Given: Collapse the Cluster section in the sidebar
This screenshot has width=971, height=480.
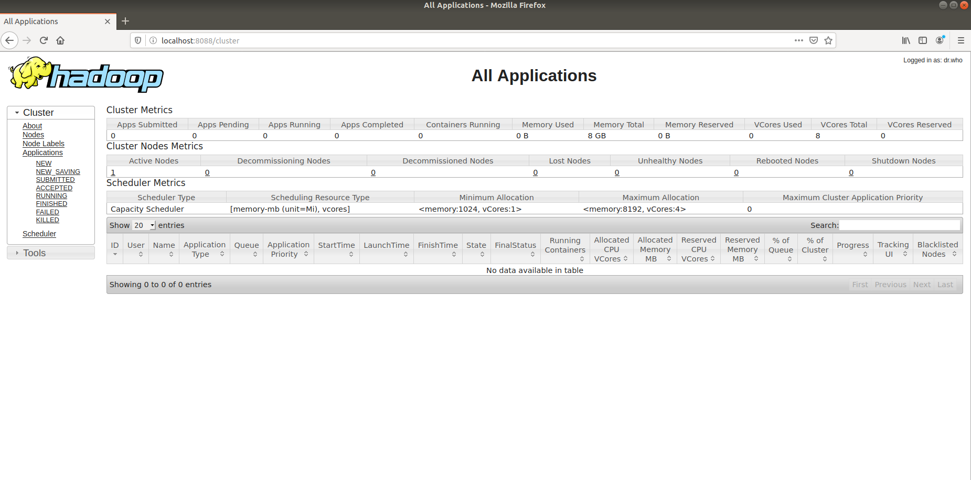Looking at the screenshot, I should click(51, 113).
